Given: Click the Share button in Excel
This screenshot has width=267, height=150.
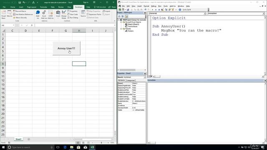Looking at the screenshot, I should pyautogui.click(x=112, y=7).
